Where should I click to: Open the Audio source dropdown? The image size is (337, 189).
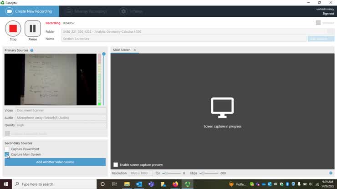61,118
